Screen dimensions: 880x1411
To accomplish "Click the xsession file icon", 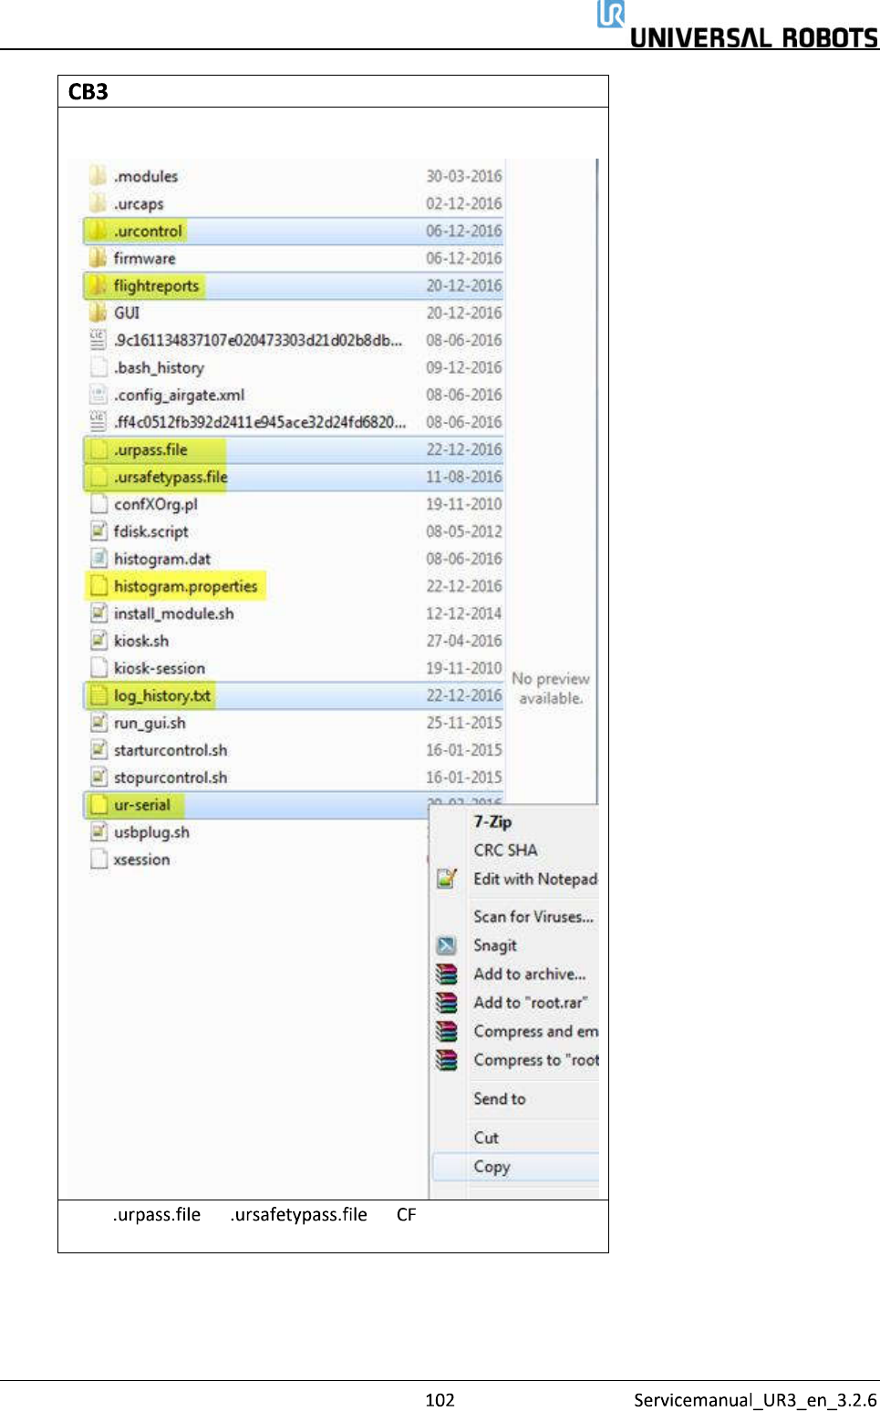I will click(x=98, y=860).
